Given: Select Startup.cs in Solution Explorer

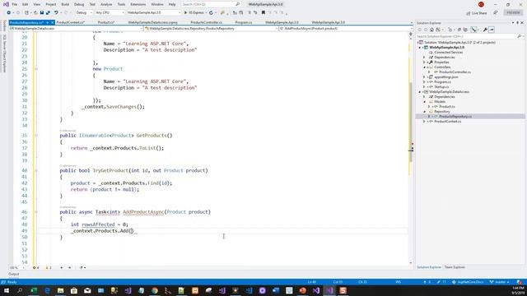Looking at the screenshot, I should pyautogui.click(x=441, y=87).
